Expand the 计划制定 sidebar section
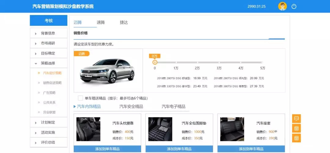This screenshot has width=330, height=153. [x=48, y=122]
